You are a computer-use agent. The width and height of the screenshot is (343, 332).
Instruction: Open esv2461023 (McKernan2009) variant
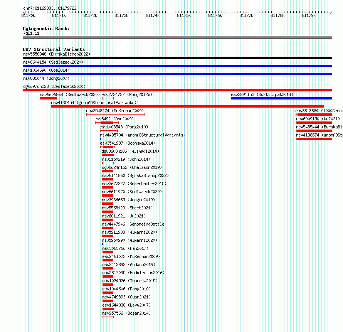pyautogui.click(x=131, y=256)
